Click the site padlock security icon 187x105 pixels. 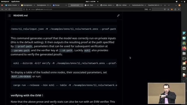pyautogui.click(x=27, y=9)
